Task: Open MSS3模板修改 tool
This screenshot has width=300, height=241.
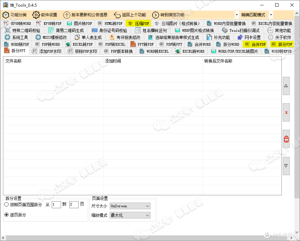Action: pyautogui.click(x=51, y=37)
